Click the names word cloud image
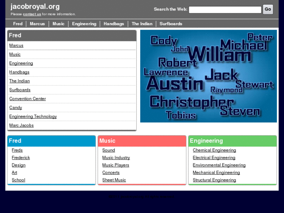The image size is (284, 213). (x=209, y=76)
